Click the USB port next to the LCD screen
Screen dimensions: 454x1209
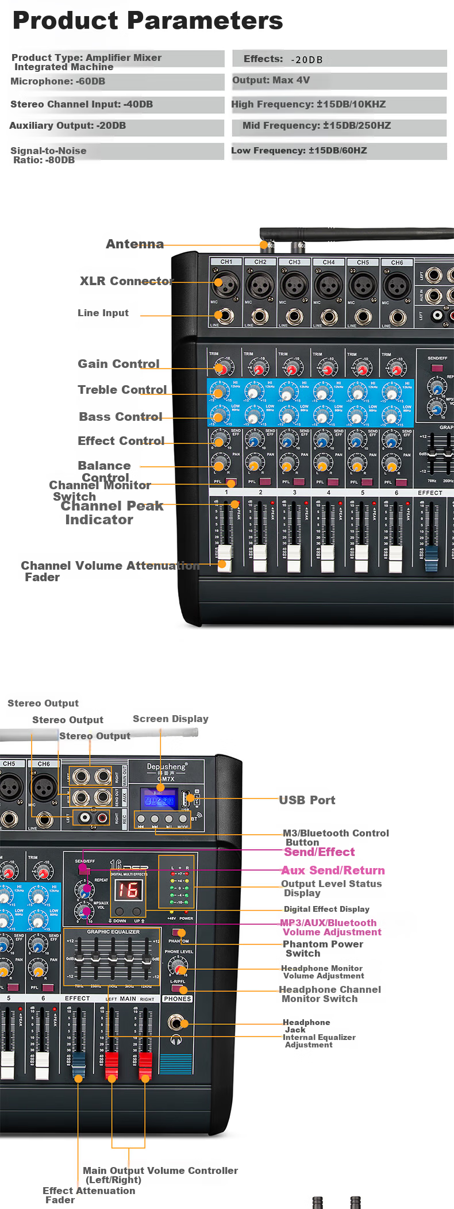[x=186, y=799]
